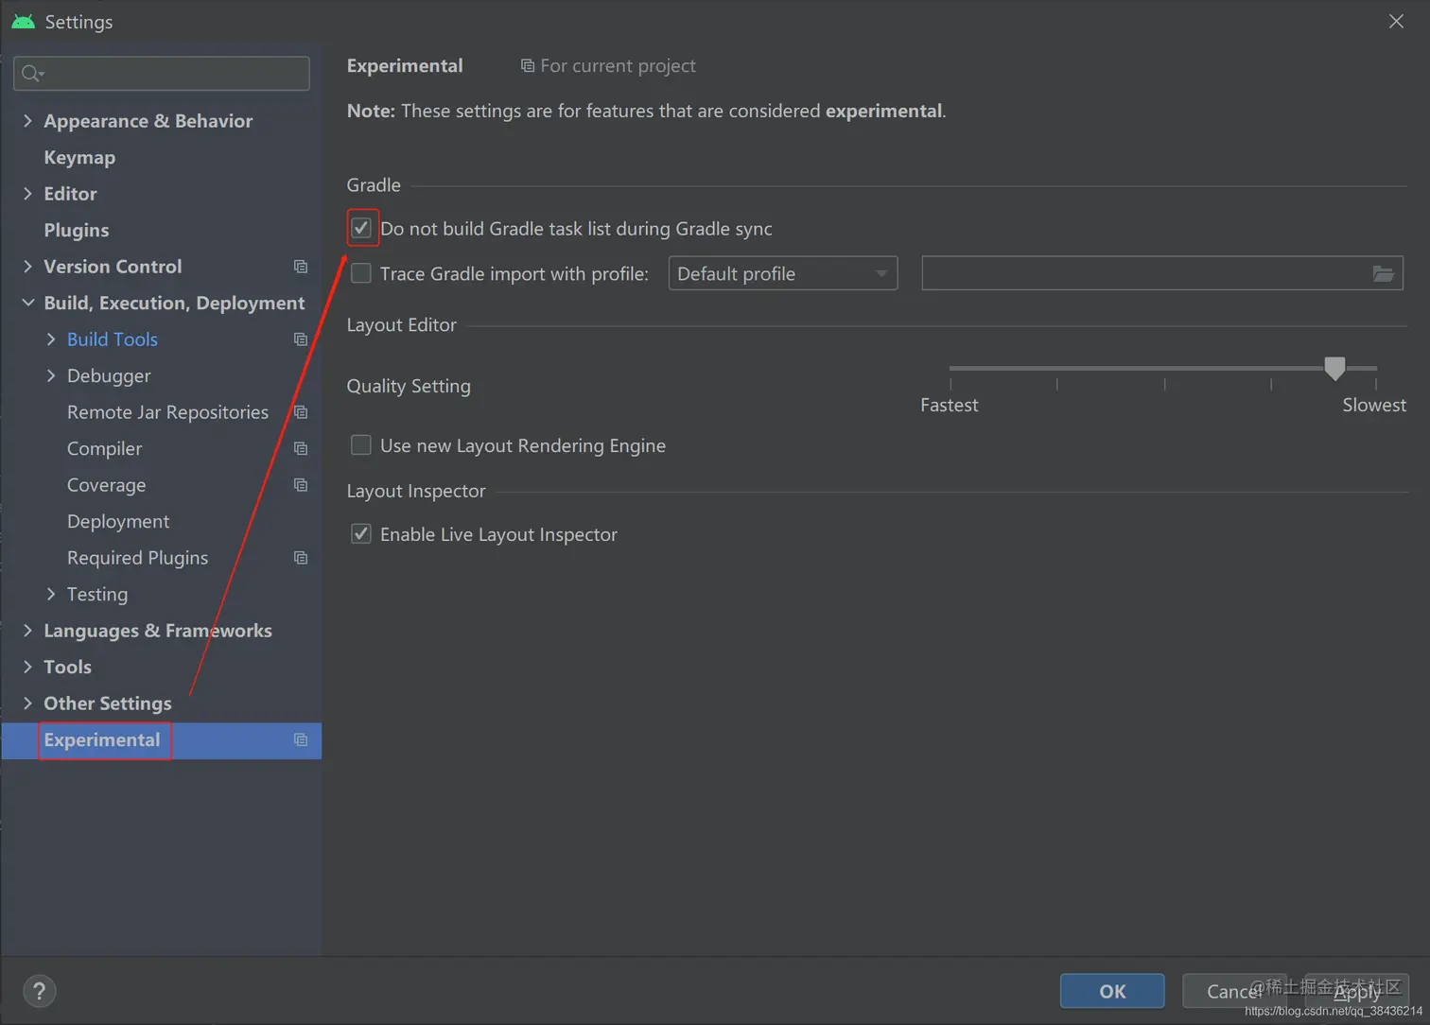Uncheck Do not build Gradle task list
The width and height of the screenshot is (1430, 1025).
(361, 228)
